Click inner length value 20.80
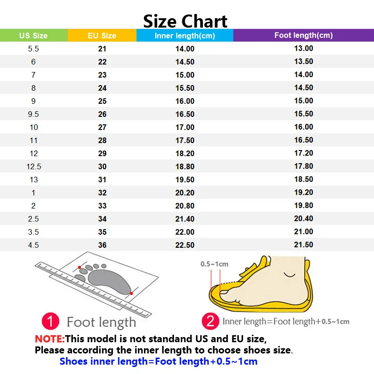The height and width of the screenshot is (374, 374). pyautogui.click(x=185, y=206)
